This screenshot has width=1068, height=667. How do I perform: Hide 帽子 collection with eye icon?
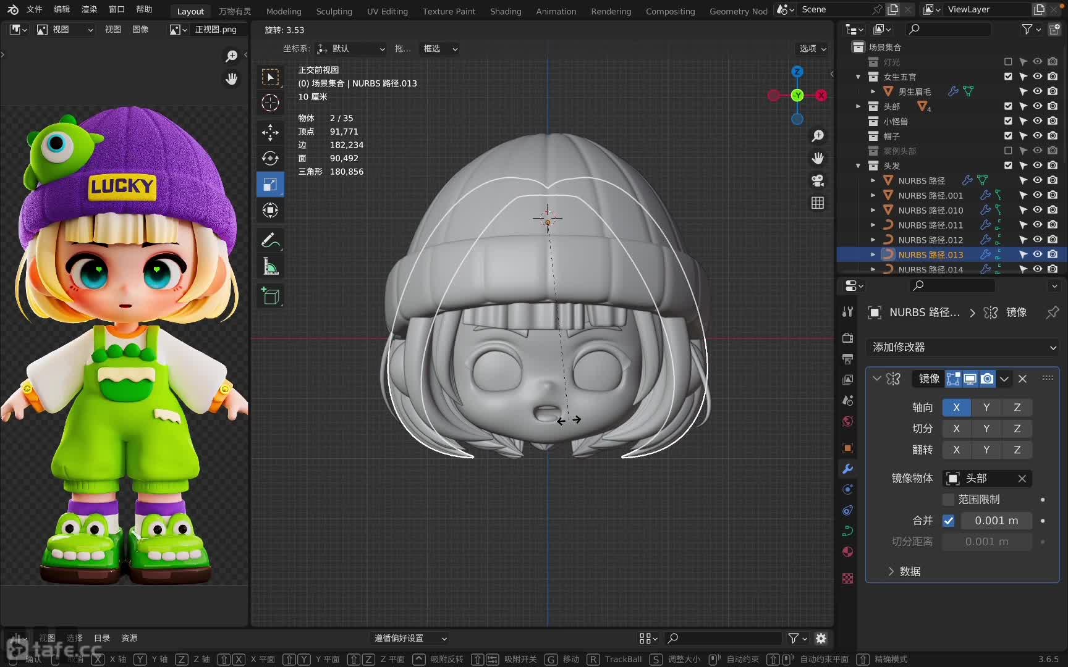(1038, 136)
